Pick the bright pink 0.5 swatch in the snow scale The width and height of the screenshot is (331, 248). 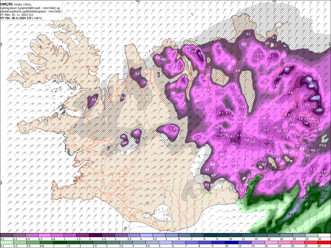tap(44, 235)
